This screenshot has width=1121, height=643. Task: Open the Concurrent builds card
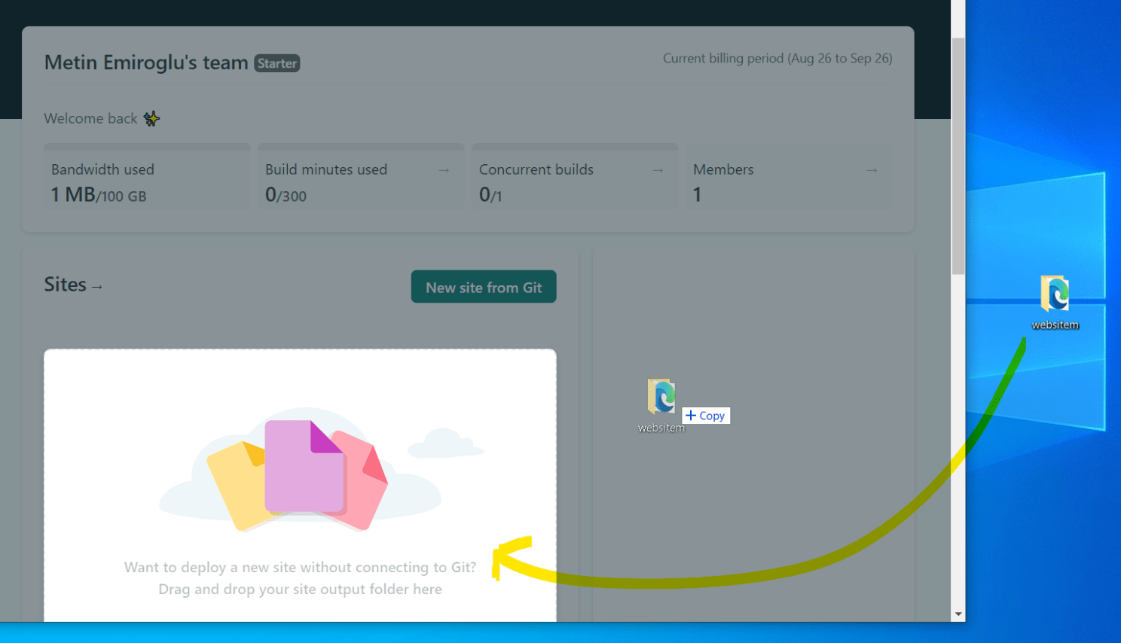[x=575, y=177]
